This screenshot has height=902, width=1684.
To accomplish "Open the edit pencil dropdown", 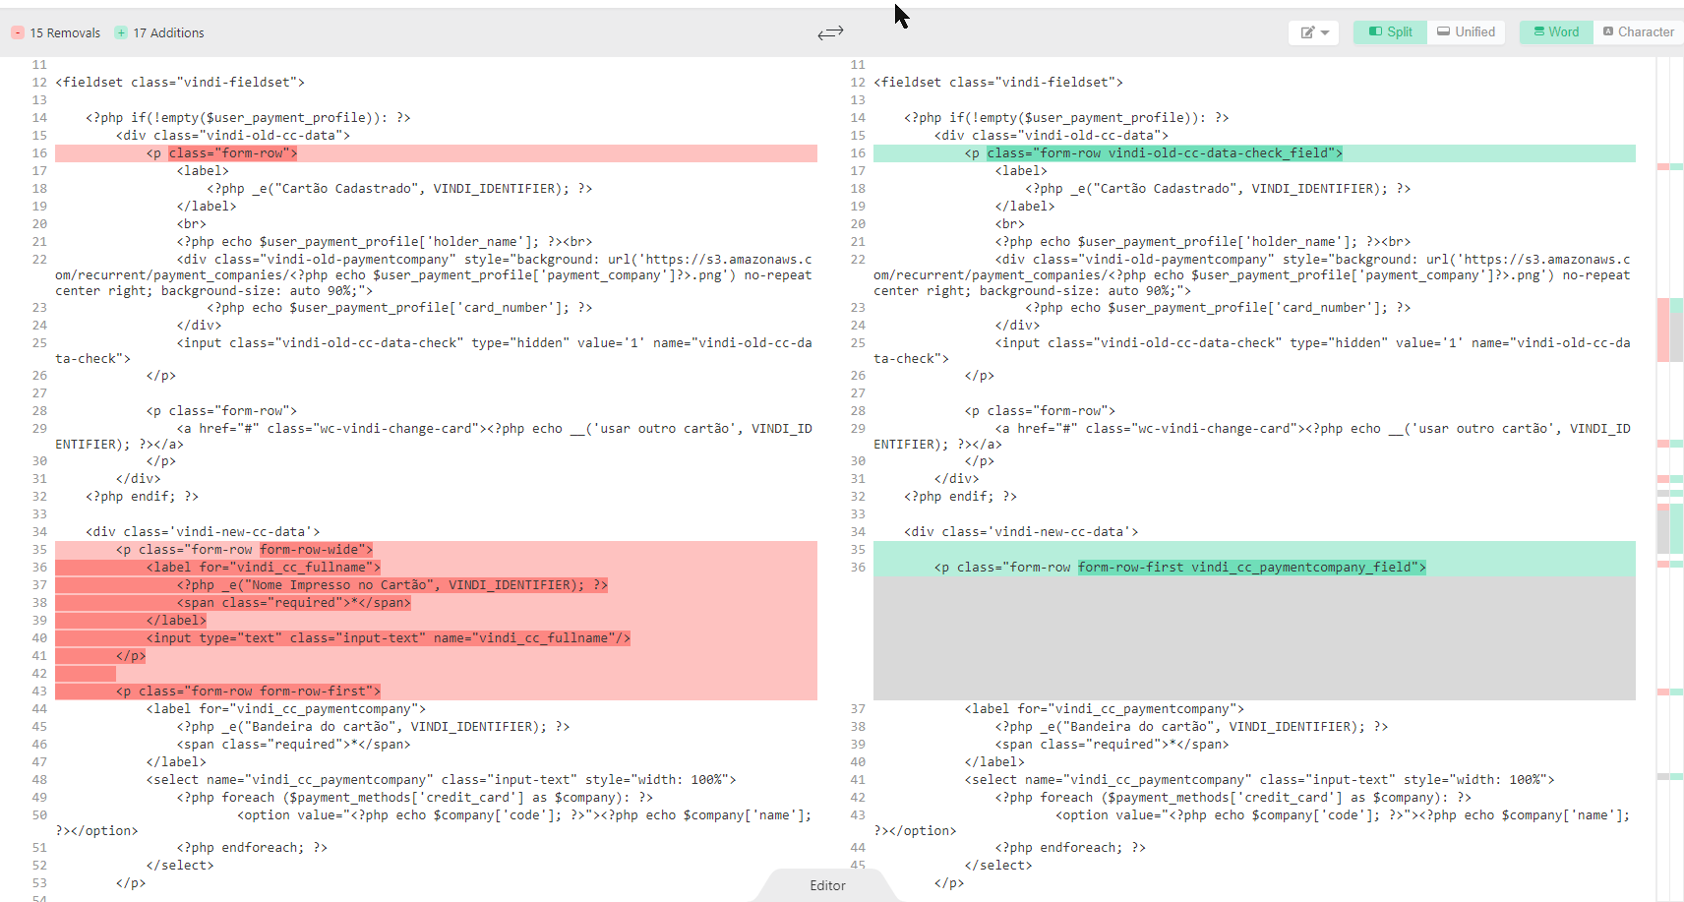I will coord(1314,32).
